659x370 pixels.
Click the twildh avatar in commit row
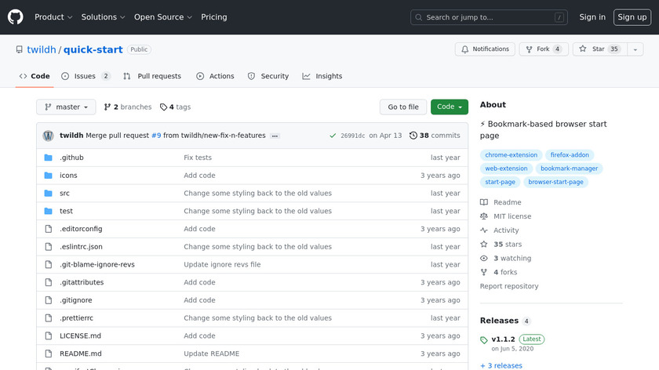48,136
